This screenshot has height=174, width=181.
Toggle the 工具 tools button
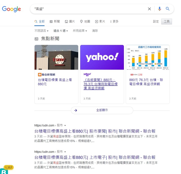(167, 22)
